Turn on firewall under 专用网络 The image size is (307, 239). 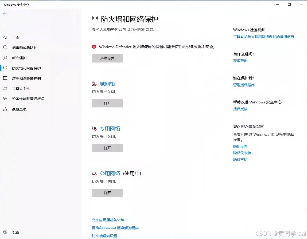[107, 148]
